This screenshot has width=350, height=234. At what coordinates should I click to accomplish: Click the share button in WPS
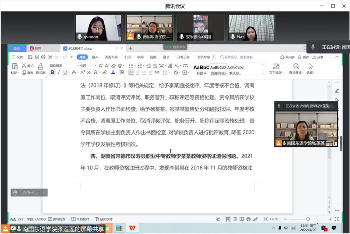tap(318, 57)
